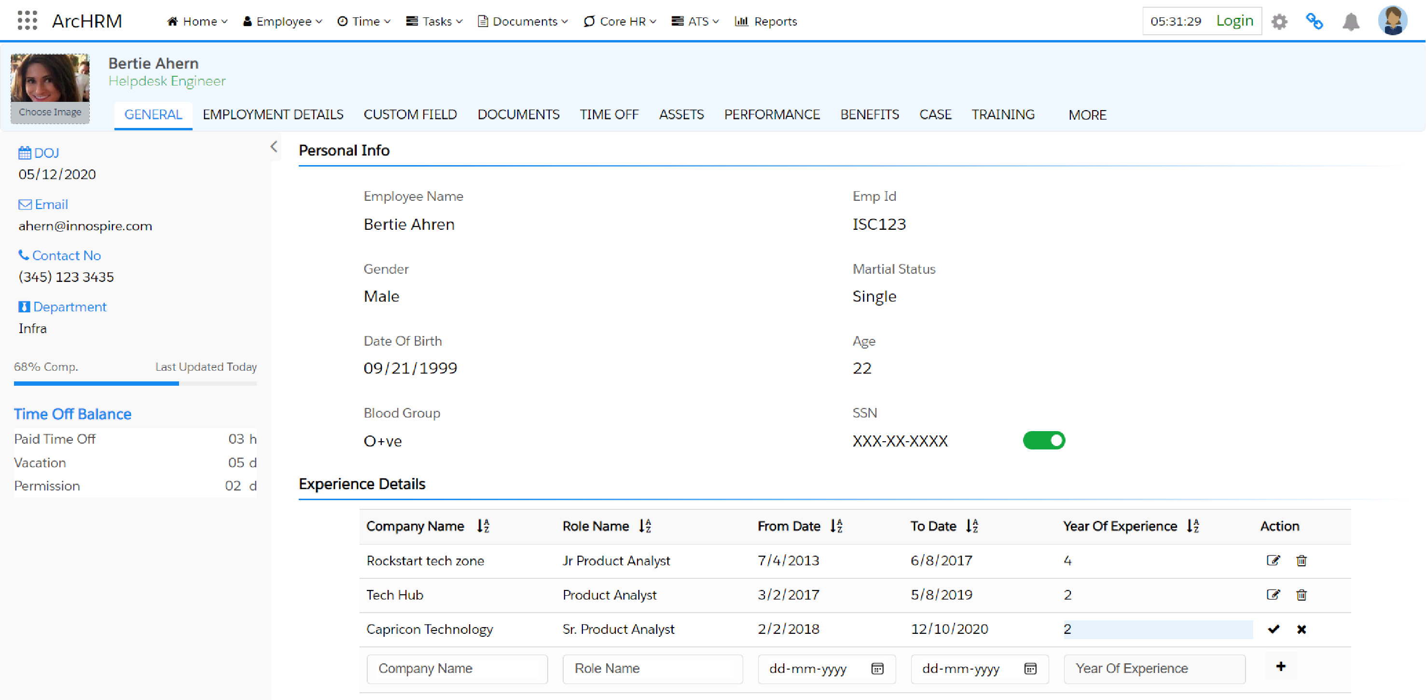Open the notifications bell
Screen dimensions: 1426x700
click(1351, 22)
